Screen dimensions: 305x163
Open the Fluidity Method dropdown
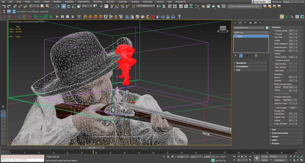[290, 87]
